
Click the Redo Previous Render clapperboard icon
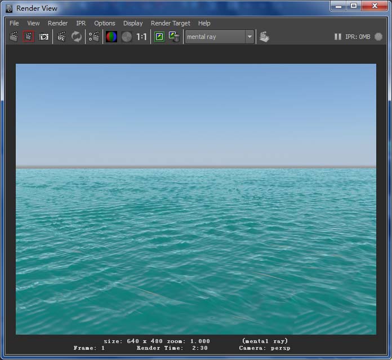tap(14, 37)
